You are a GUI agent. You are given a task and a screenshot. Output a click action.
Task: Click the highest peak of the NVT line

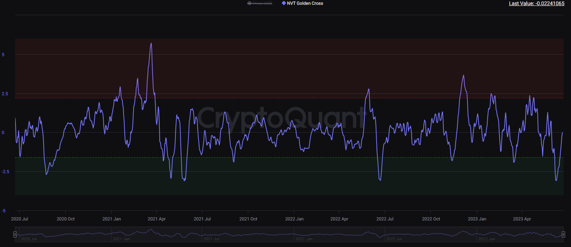click(x=151, y=43)
